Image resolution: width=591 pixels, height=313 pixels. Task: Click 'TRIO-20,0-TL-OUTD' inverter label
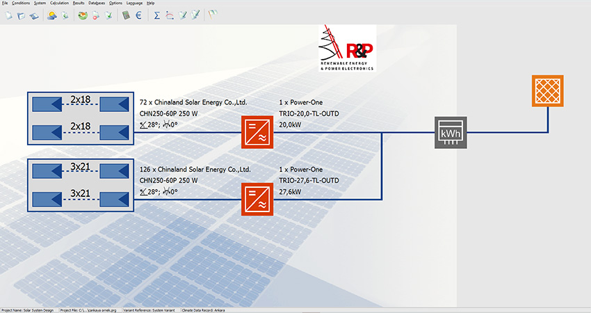click(x=309, y=113)
